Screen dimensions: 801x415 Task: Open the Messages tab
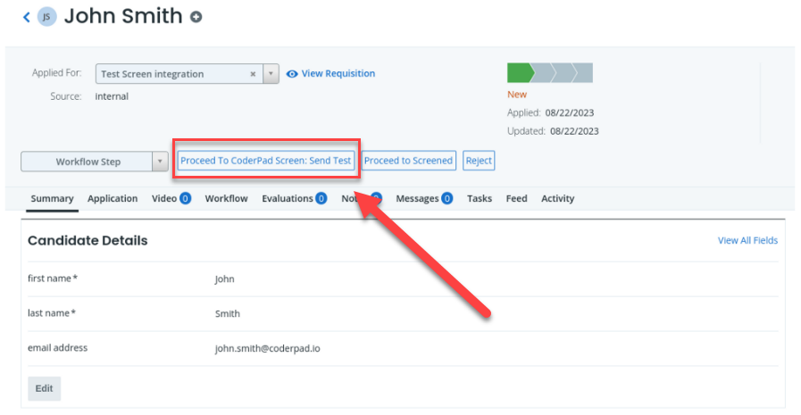click(424, 198)
